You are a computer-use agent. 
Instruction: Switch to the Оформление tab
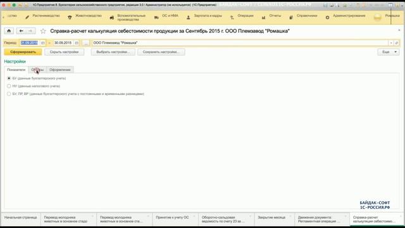tap(60, 70)
